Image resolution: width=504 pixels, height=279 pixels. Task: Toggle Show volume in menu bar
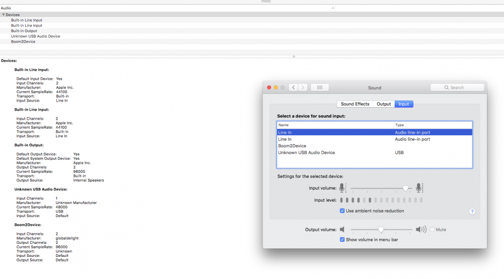pyautogui.click(x=342, y=240)
